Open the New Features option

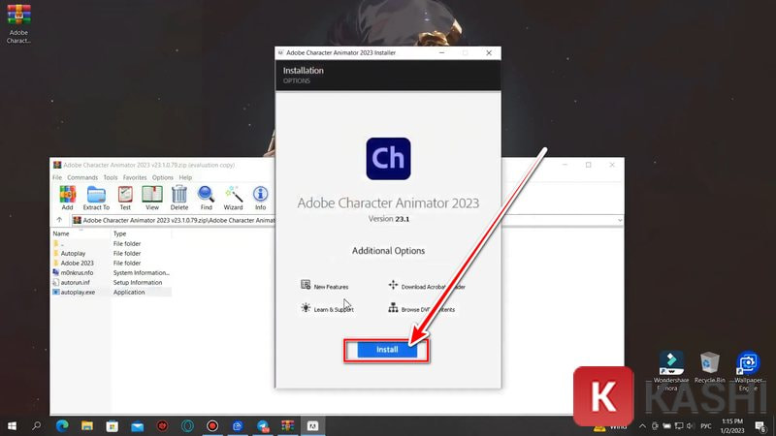[x=325, y=286]
